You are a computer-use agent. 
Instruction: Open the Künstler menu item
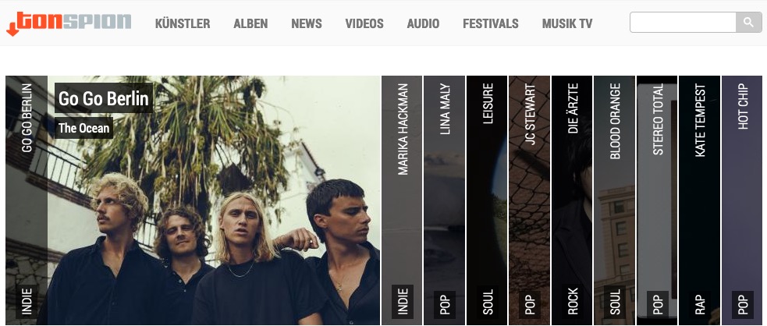click(183, 23)
